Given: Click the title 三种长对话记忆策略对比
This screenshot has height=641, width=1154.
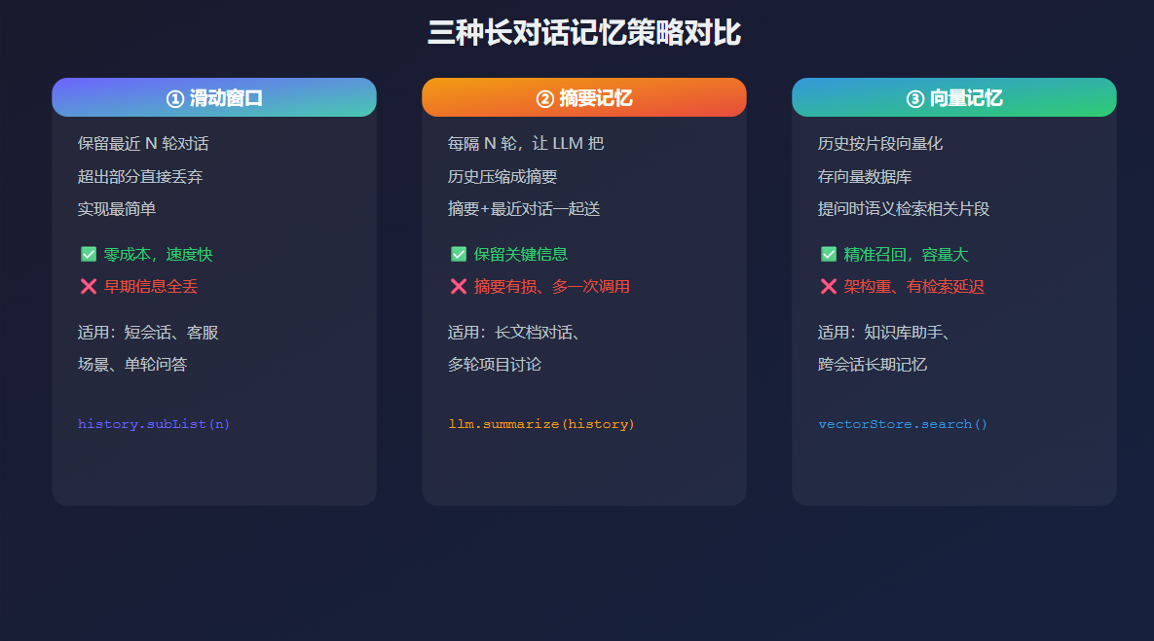Looking at the screenshot, I should (x=584, y=33).
